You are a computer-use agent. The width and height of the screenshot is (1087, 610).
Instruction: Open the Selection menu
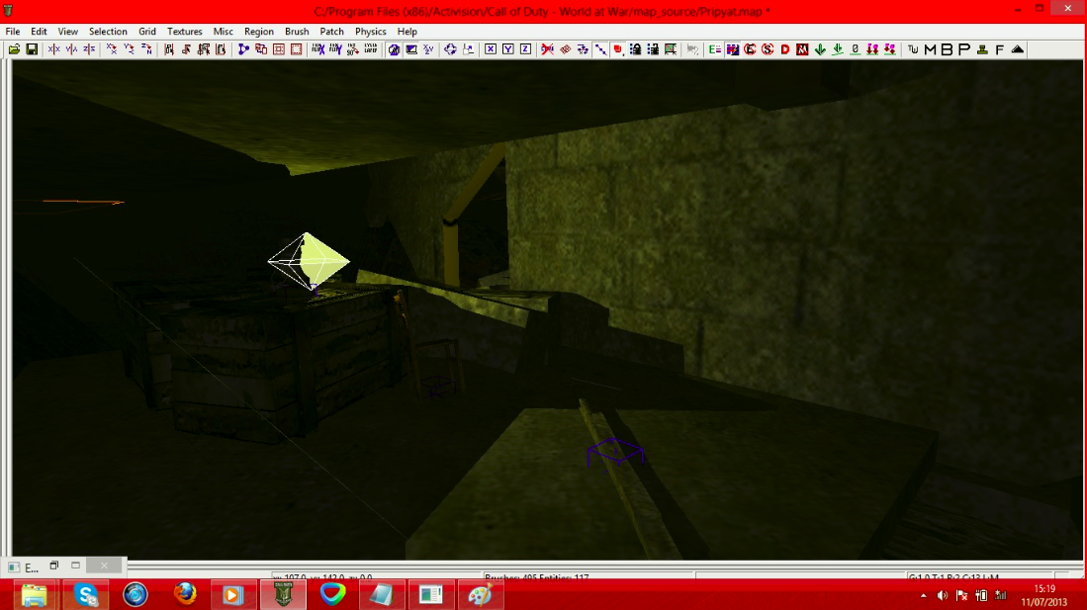pos(108,32)
